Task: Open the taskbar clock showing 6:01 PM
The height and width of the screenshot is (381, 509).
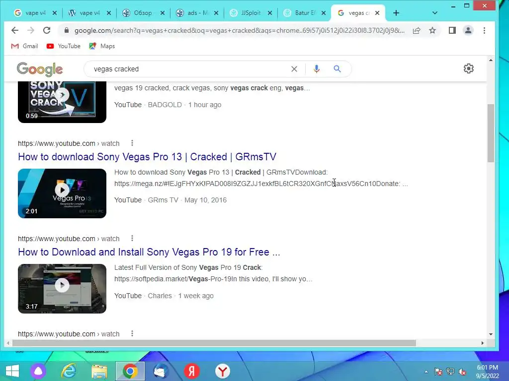Action: 487,372
